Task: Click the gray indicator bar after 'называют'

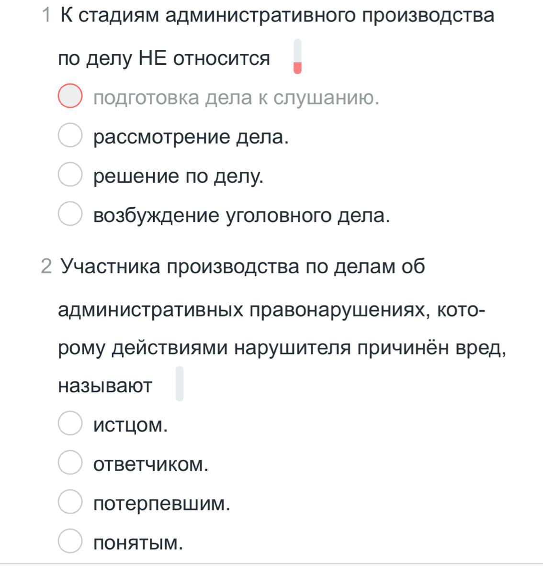Action: (x=180, y=384)
